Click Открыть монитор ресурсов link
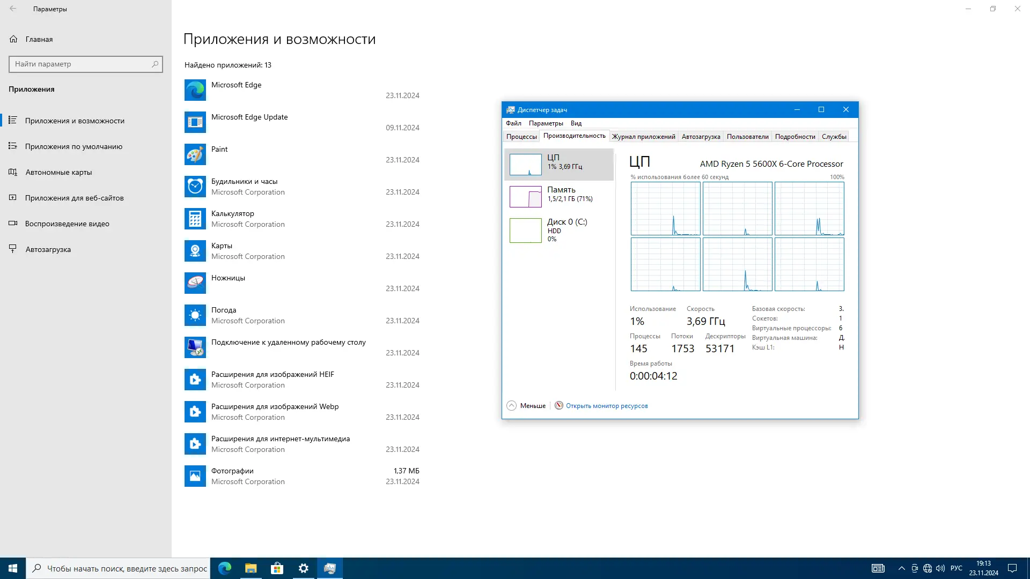Image resolution: width=1030 pixels, height=579 pixels. pyautogui.click(x=606, y=406)
